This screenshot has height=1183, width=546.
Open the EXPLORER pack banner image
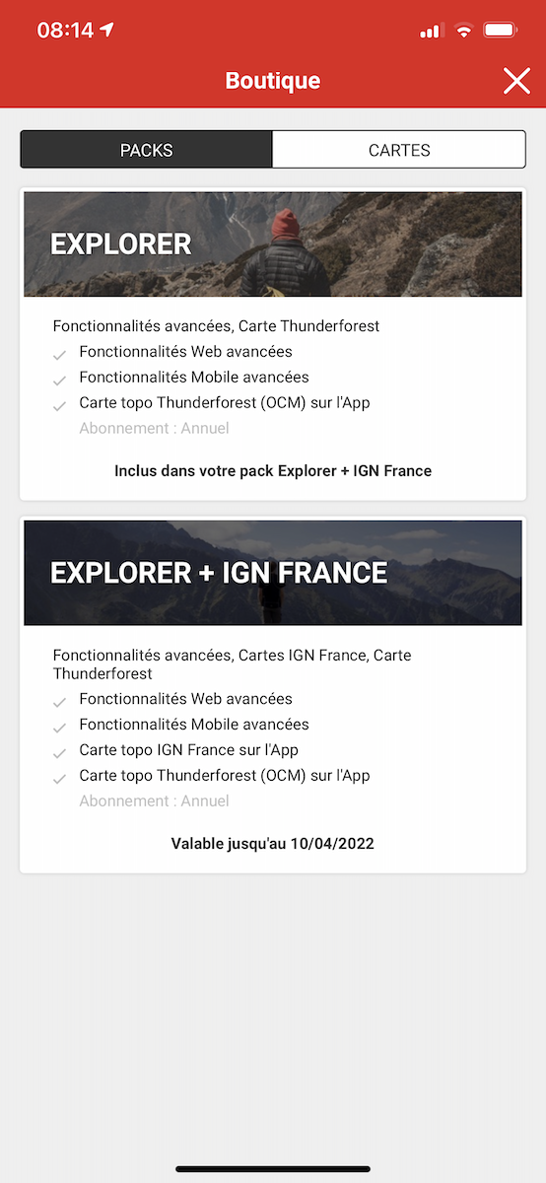273,244
